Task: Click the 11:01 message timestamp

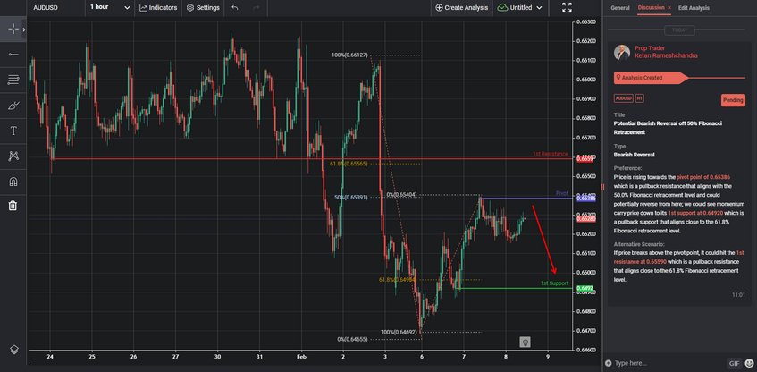Action: [x=738, y=294]
